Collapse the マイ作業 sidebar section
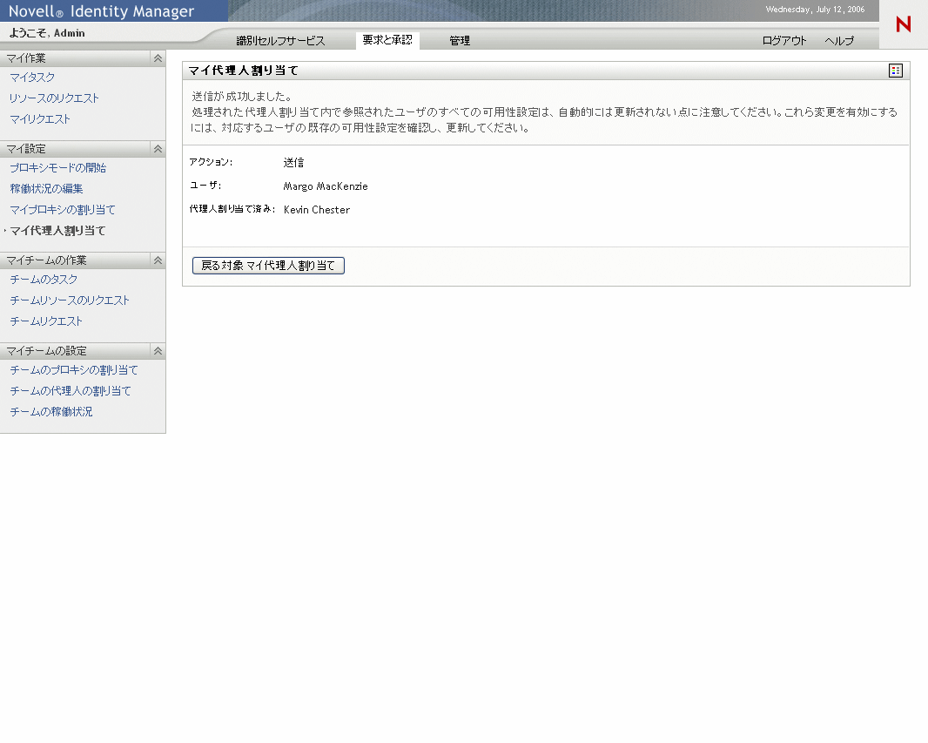The width and height of the screenshot is (928, 743). point(158,57)
